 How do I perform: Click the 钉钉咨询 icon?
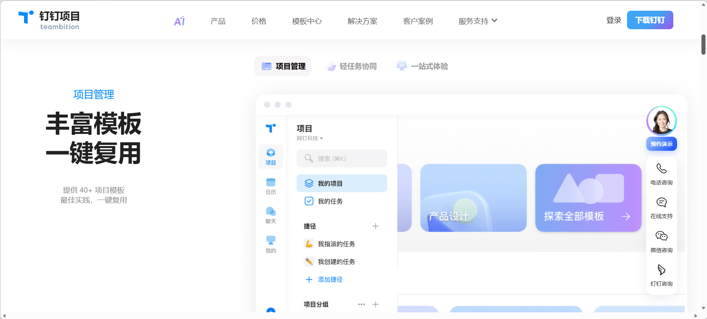coord(661,270)
